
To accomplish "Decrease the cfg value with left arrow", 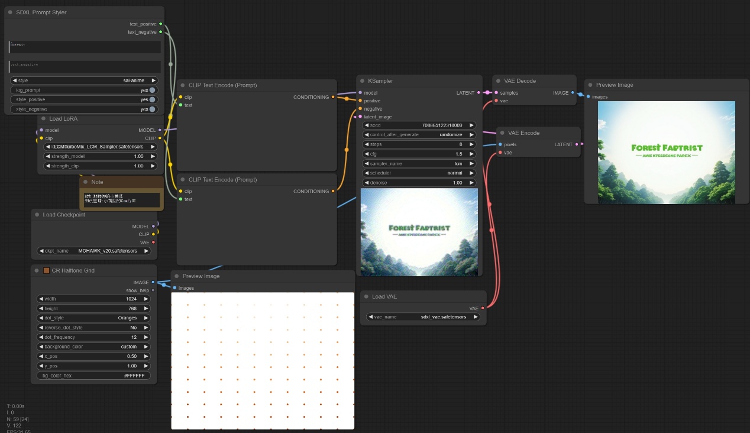I will pos(367,154).
